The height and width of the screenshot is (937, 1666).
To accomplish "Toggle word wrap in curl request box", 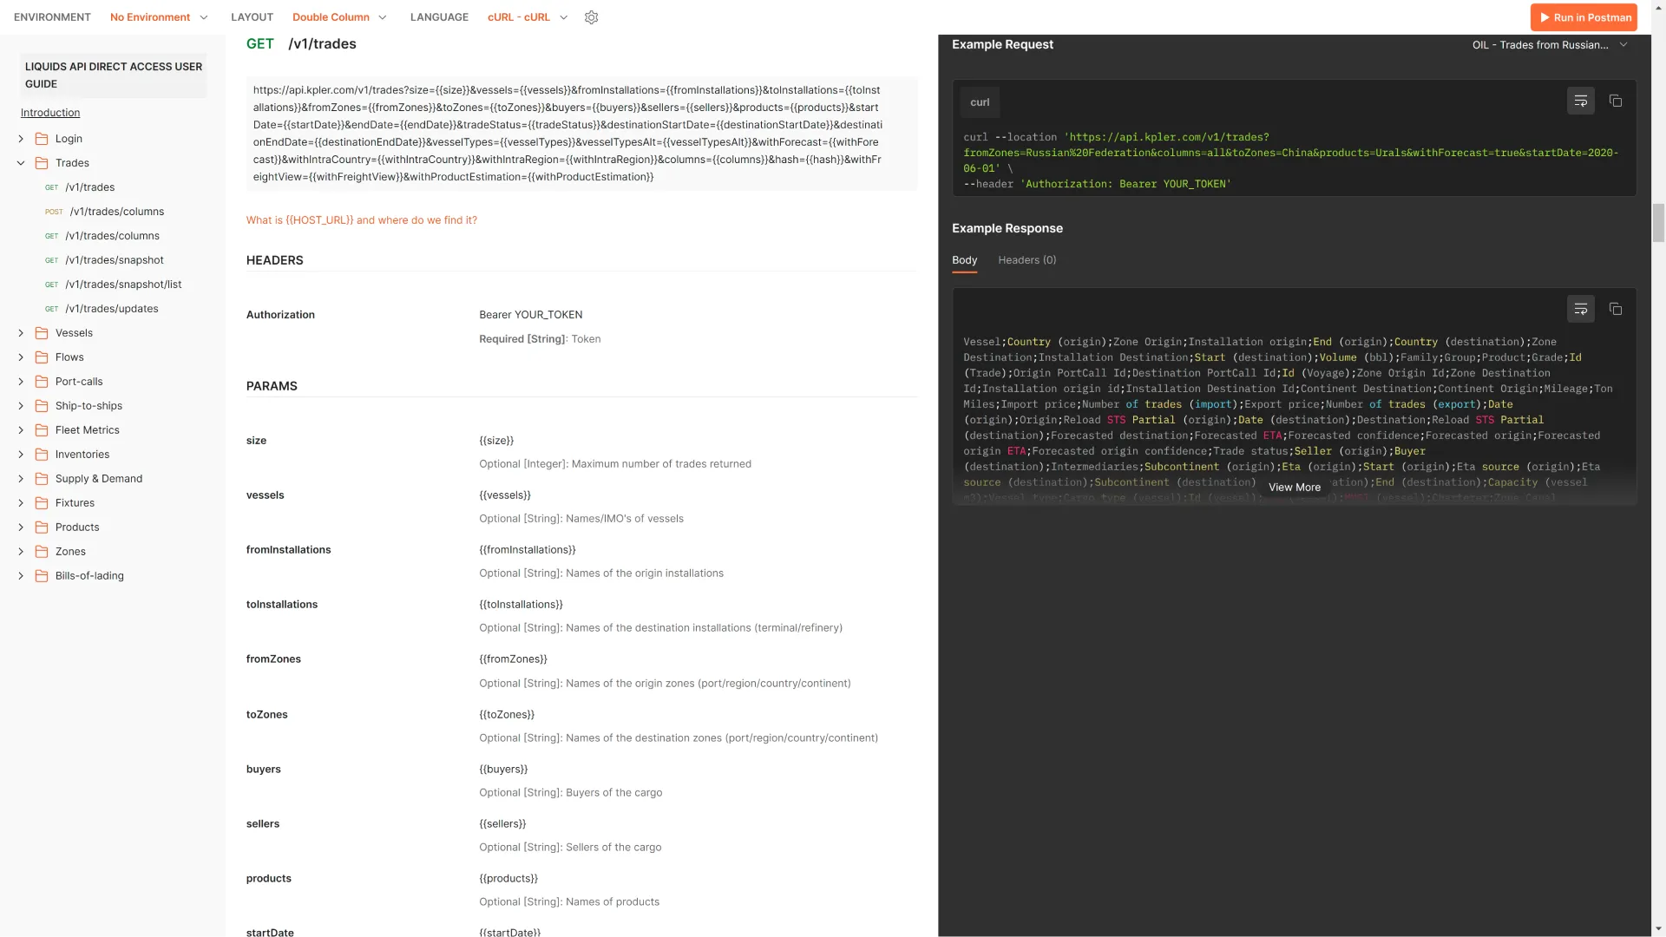I will [x=1580, y=102].
